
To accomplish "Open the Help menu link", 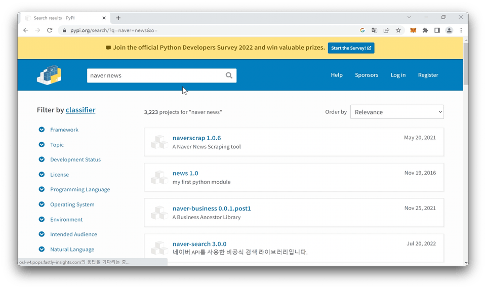I will 337,75.
